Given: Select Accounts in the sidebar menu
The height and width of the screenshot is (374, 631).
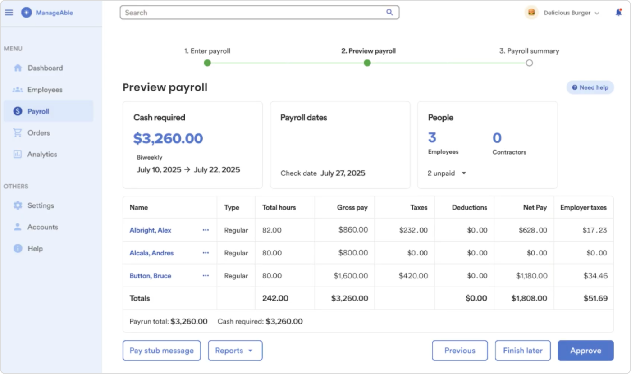Looking at the screenshot, I should coord(42,227).
